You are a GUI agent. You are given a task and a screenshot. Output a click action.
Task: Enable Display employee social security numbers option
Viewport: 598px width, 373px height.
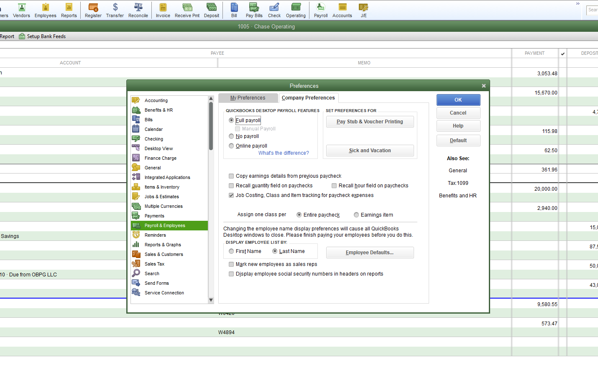pyautogui.click(x=231, y=274)
